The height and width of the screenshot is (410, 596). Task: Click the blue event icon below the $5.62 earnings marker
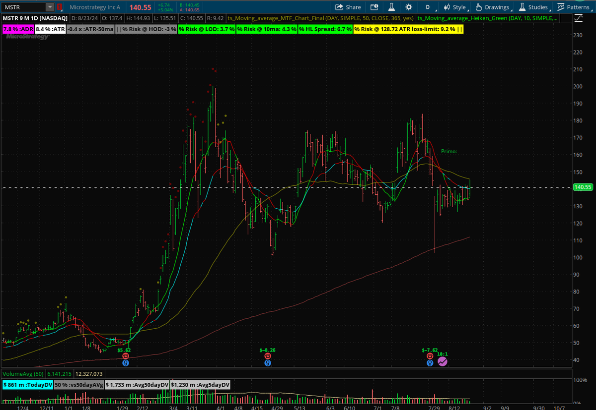126,362
